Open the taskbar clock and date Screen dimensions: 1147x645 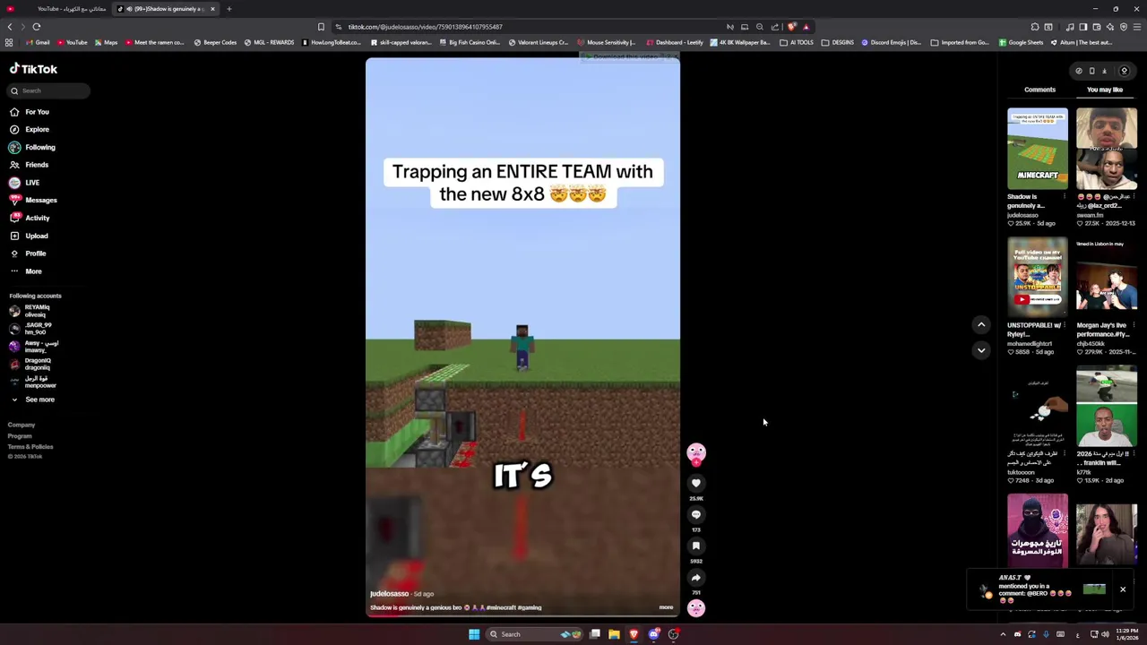pyautogui.click(x=1127, y=634)
